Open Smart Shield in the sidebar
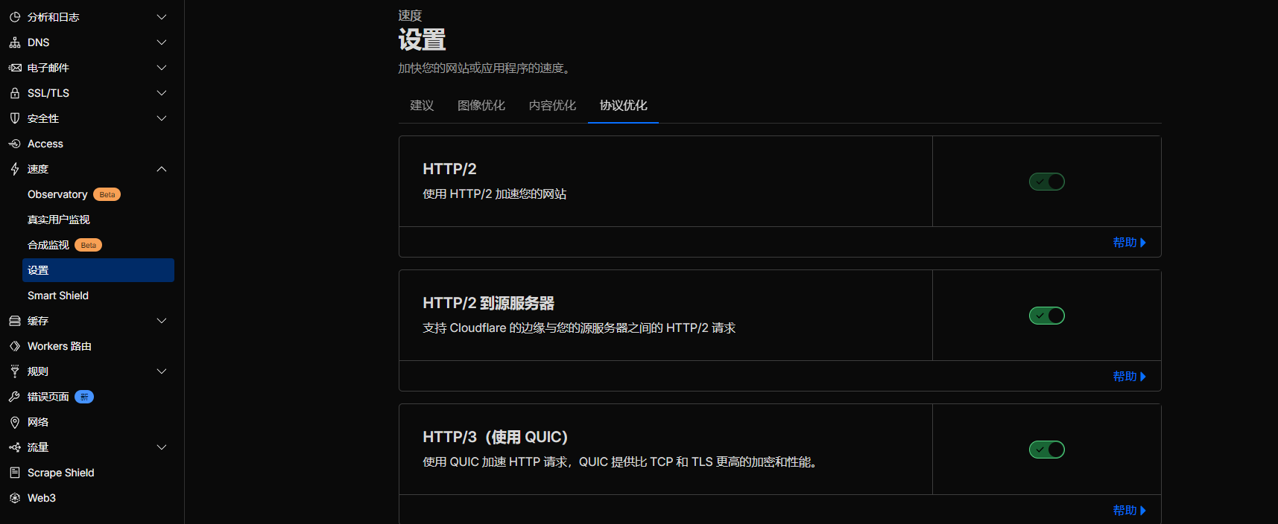 point(58,295)
